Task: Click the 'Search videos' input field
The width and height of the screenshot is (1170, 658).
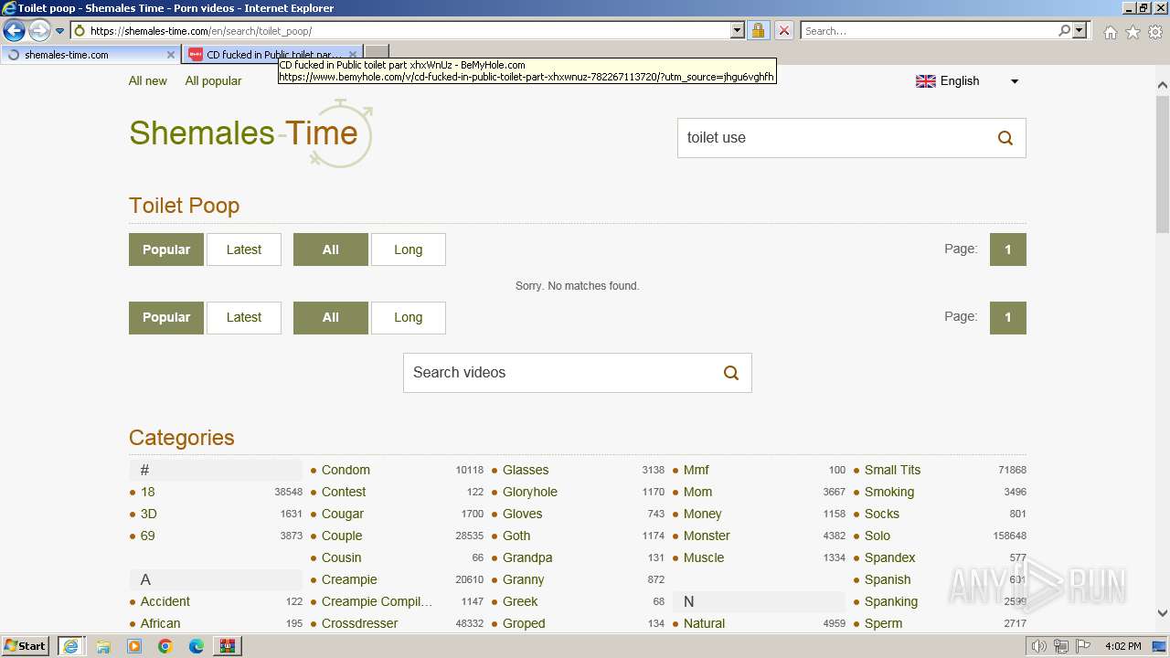Action: (x=558, y=373)
